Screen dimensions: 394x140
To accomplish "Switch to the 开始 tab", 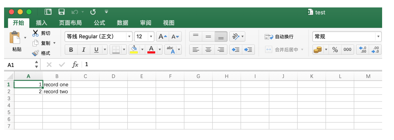I will pos(18,23).
